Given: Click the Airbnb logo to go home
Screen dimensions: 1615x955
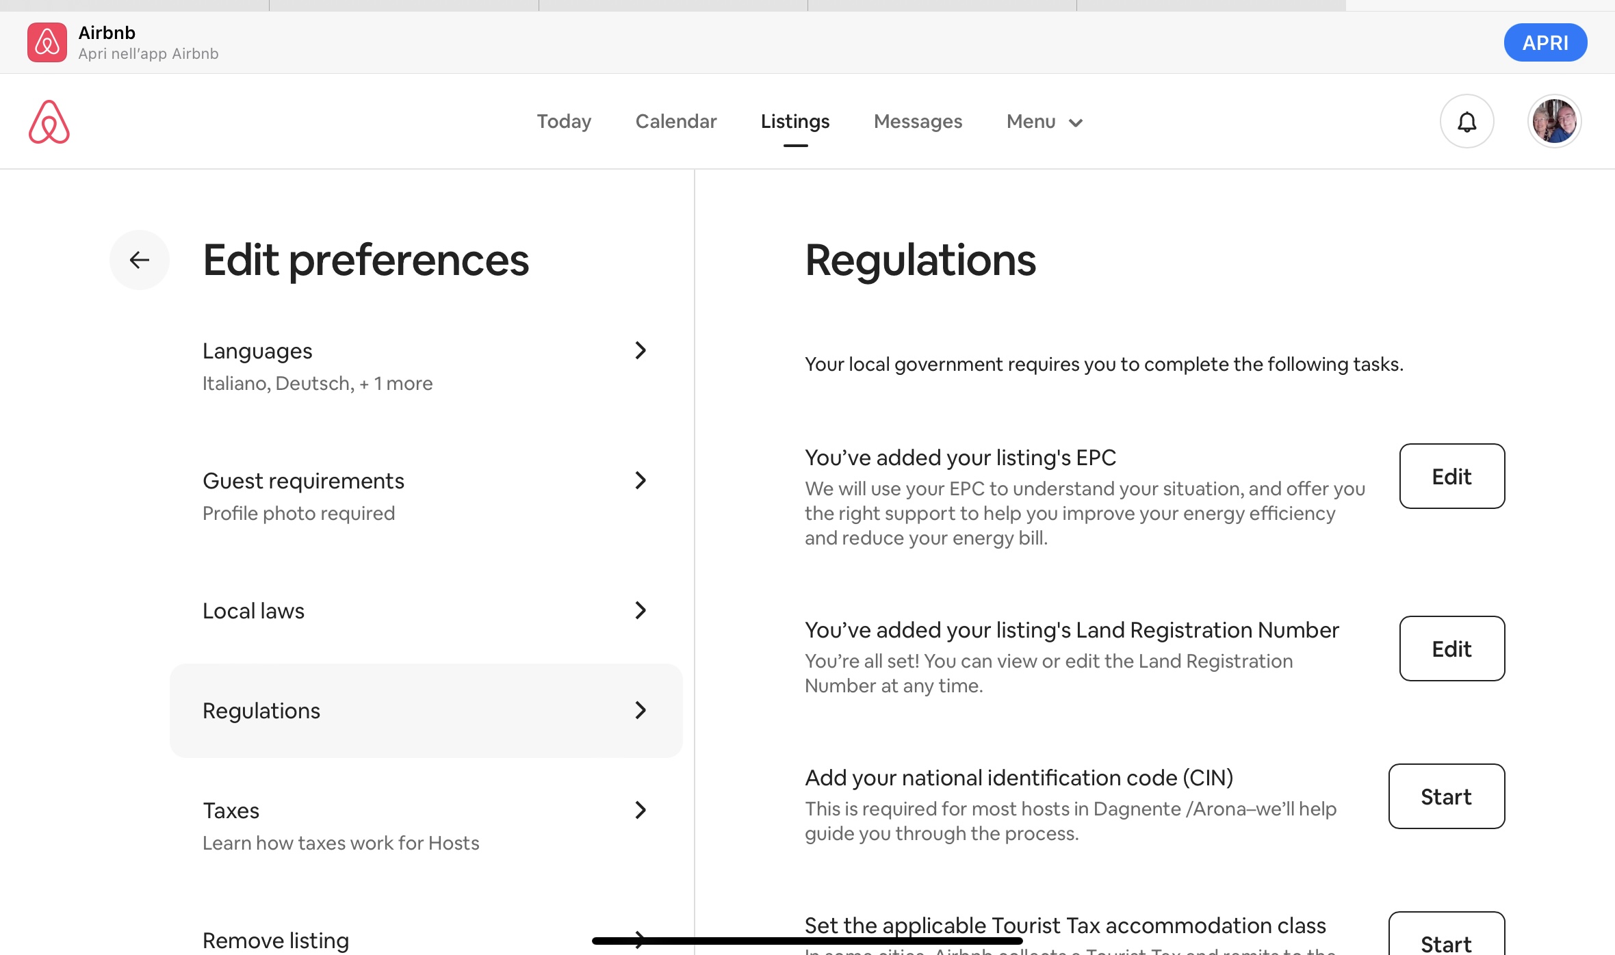Looking at the screenshot, I should tap(49, 121).
